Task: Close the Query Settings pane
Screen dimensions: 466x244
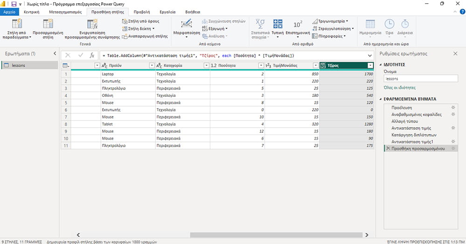Action: click(x=455, y=54)
